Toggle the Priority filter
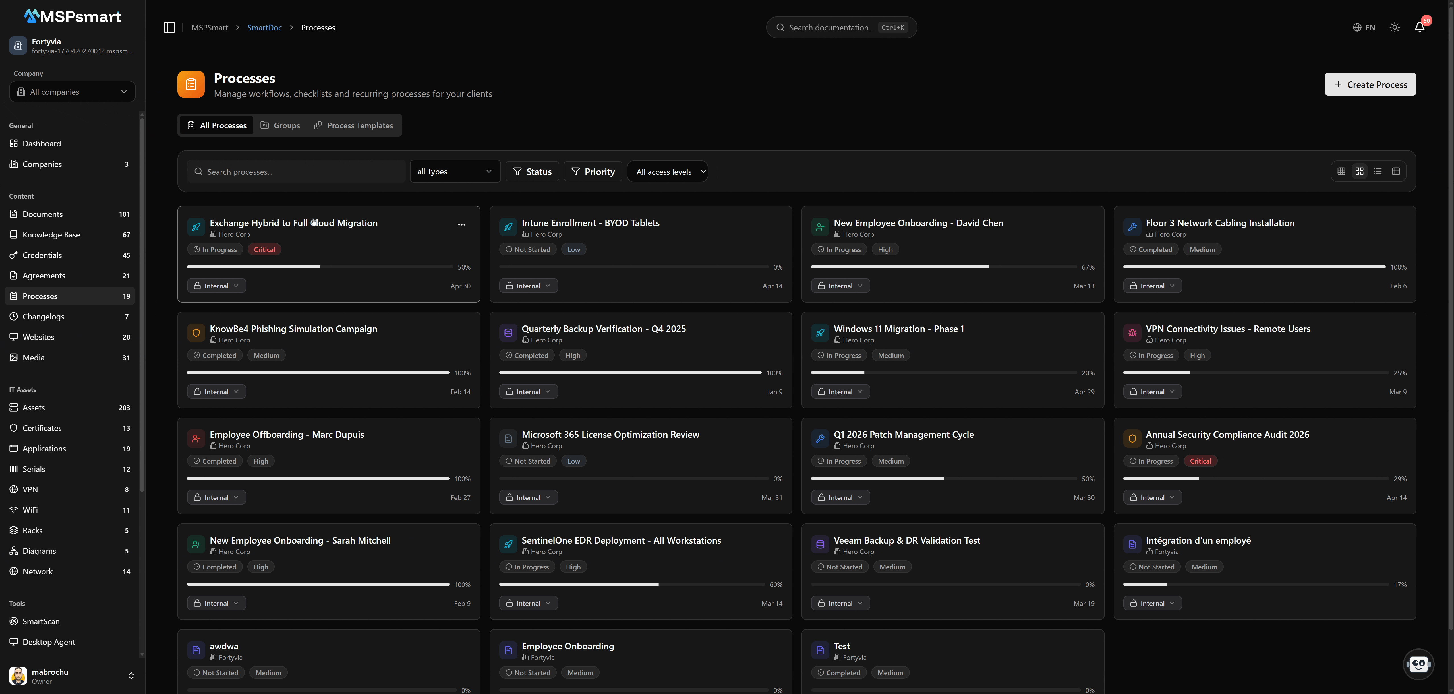 click(x=593, y=171)
